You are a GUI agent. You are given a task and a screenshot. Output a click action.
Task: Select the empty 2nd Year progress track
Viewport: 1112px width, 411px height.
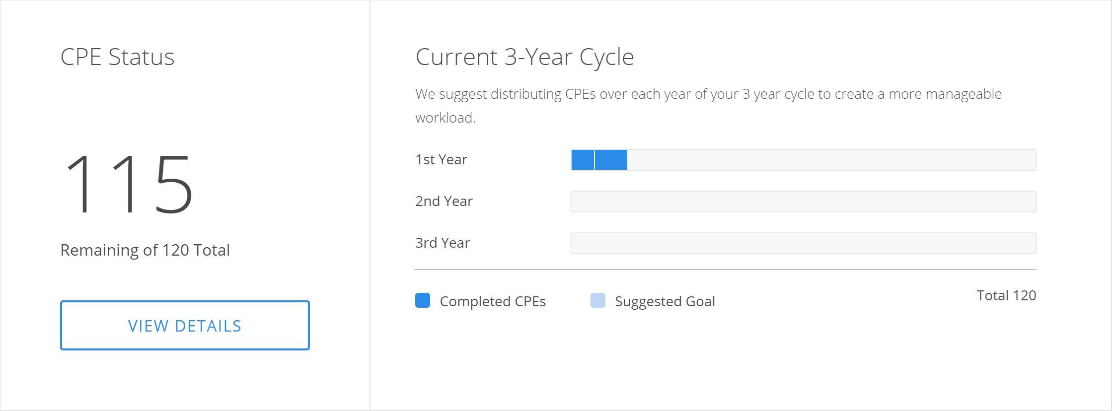(803, 202)
